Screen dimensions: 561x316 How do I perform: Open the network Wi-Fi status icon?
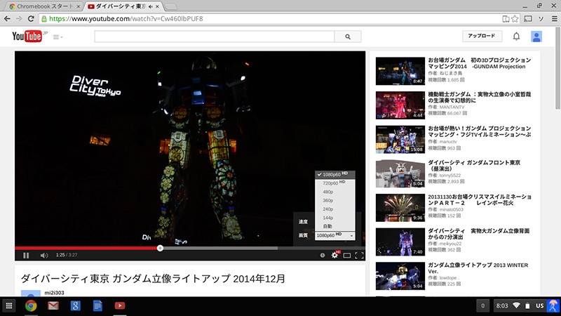tap(516, 305)
